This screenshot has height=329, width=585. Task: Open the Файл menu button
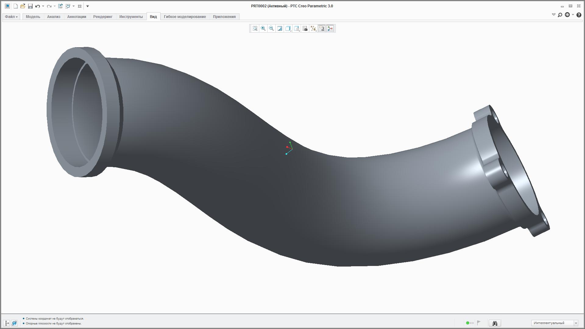[11, 17]
